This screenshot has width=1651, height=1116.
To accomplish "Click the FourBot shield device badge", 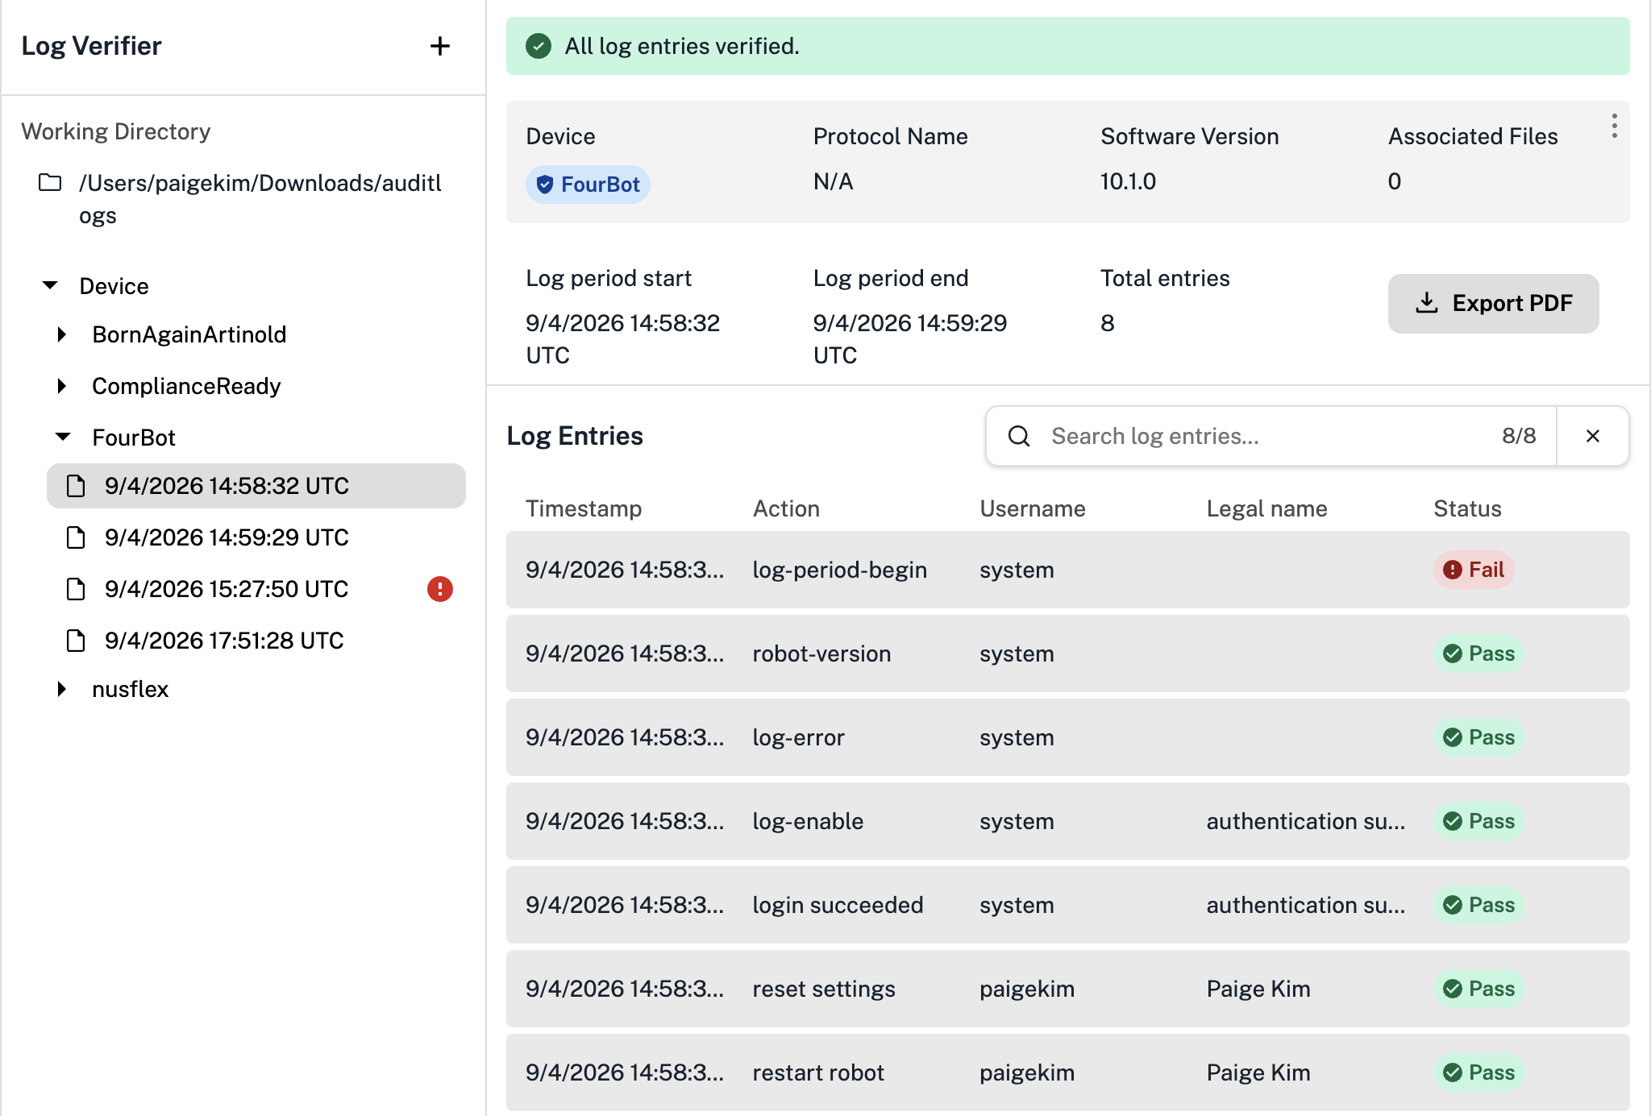I will click(588, 185).
